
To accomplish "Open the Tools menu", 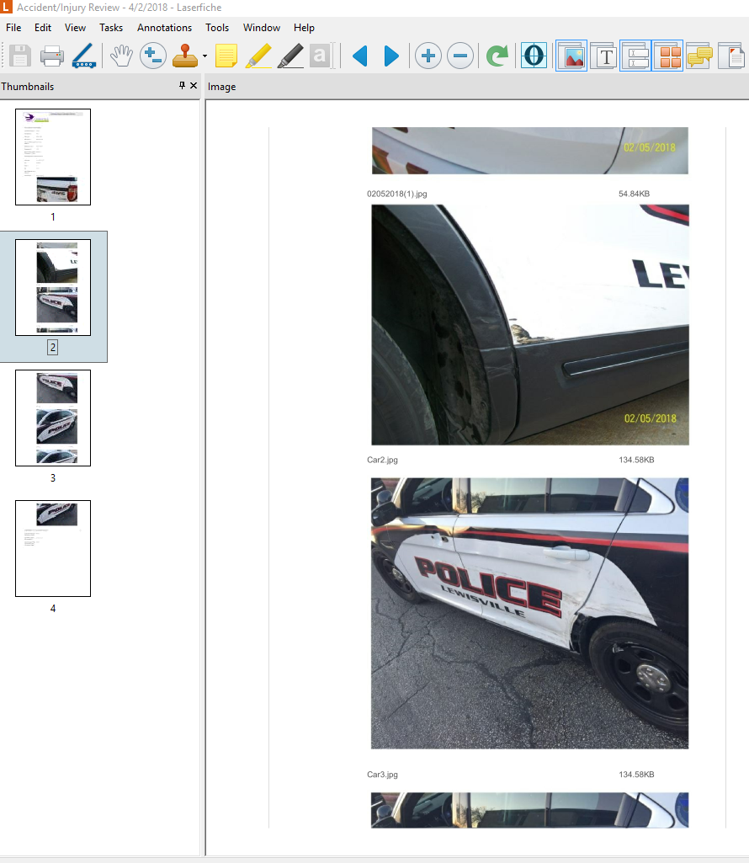I will point(217,28).
